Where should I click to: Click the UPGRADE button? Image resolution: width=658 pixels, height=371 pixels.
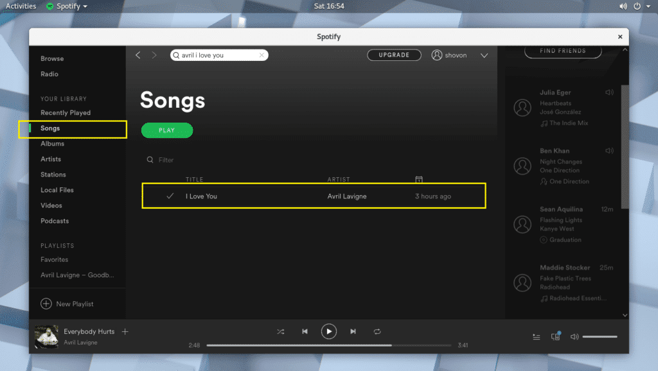click(394, 55)
